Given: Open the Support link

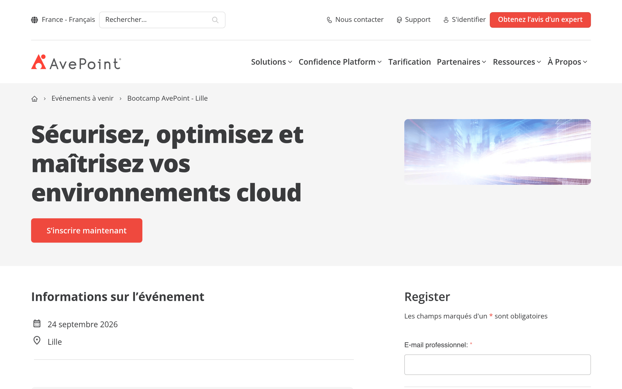Looking at the screenshot, I should (x=414, y=20).
